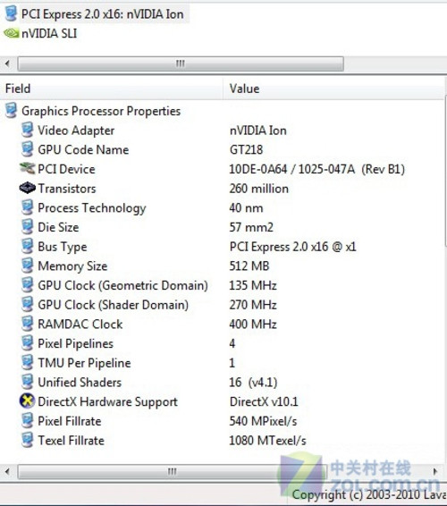Click the Video Adapter row icon
The image size is (447, 506).
pos(27,130)
